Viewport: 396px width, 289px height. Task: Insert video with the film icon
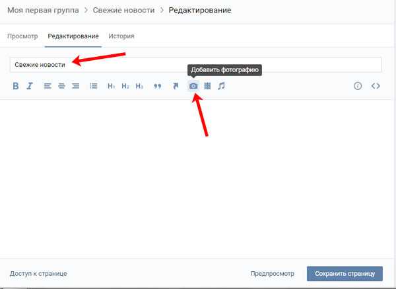pyautogui.click(x=207, y=86)
